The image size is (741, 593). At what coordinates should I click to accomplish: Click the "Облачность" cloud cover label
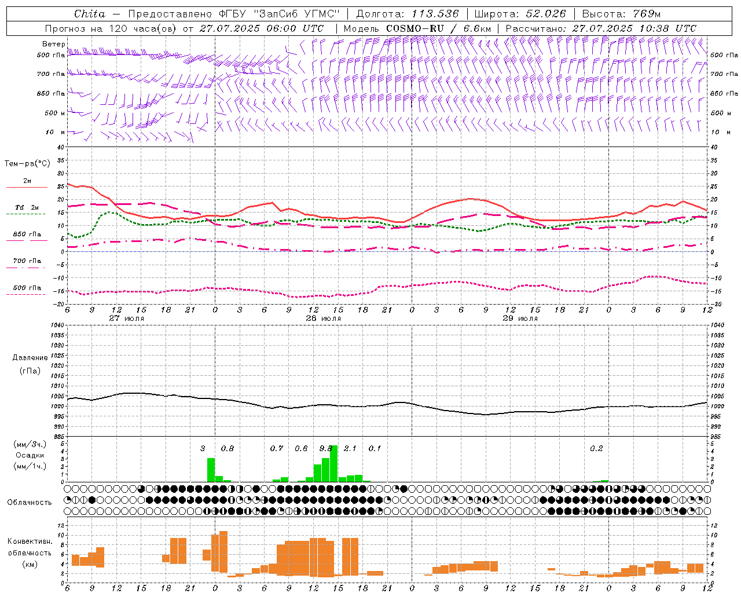click(x=30, y=502)
